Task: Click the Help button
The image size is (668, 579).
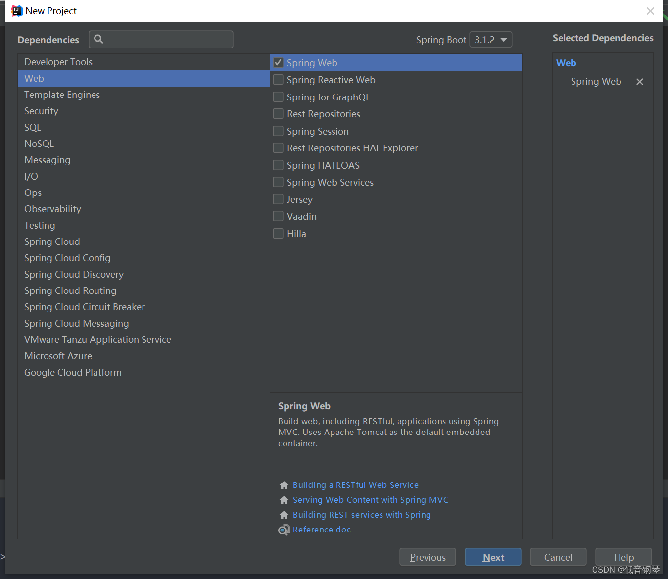Action: coord(623,557)
